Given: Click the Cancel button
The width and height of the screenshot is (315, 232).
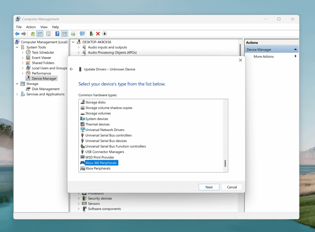Looking at the screenshot, I should pyautogui.click(x=232, y=187).
